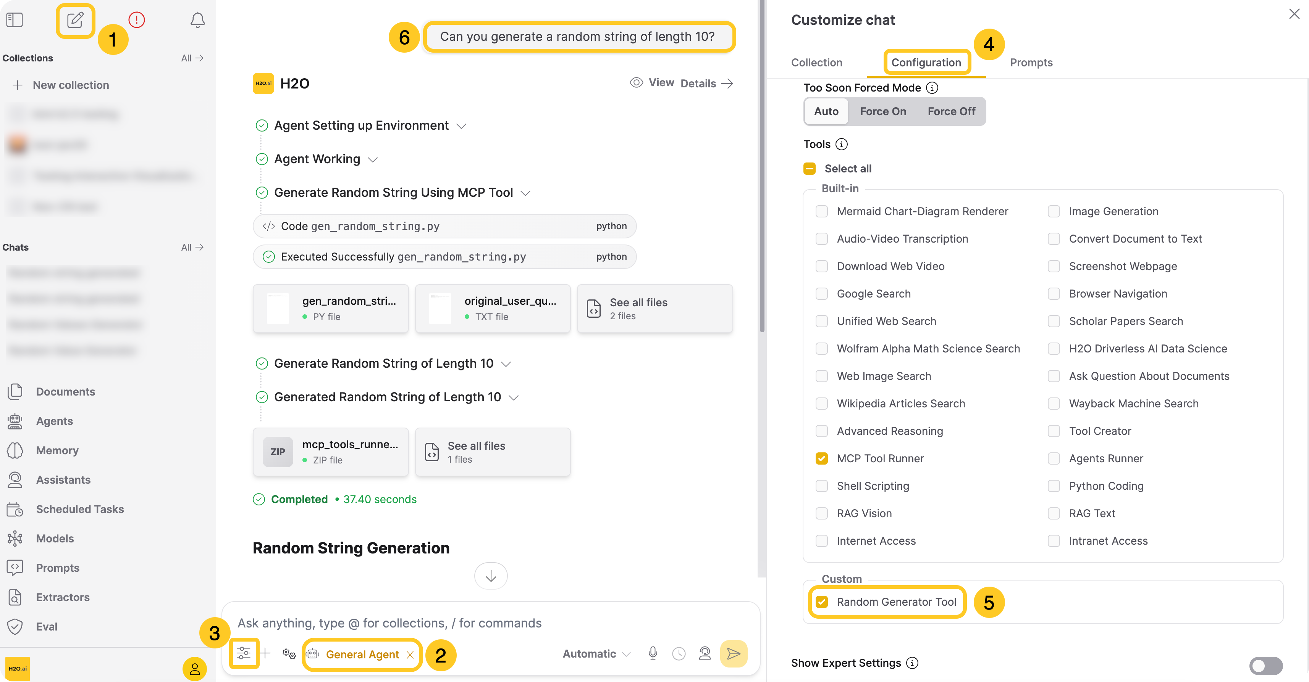Open the red alert warning icon
Viewport: 1309px width, 682px height.
tap(137, 20)
